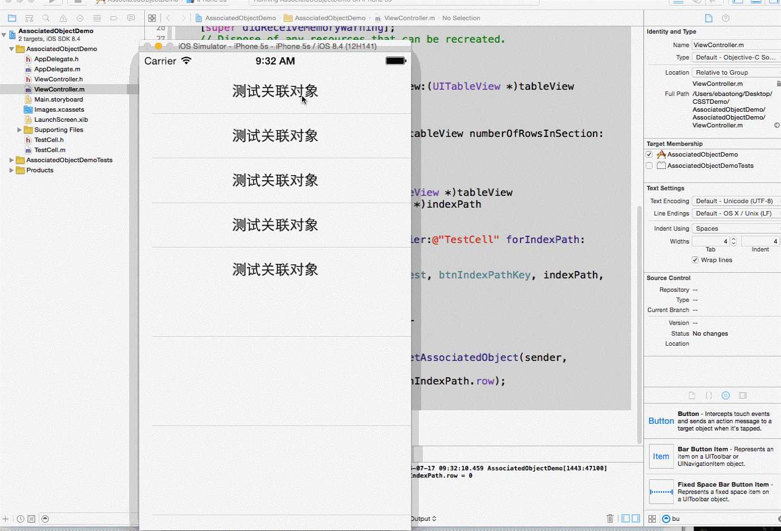781x531 pixels.
Task: Collapse the AssociatedObjectDemo project root
Action: tap(4, 35)
